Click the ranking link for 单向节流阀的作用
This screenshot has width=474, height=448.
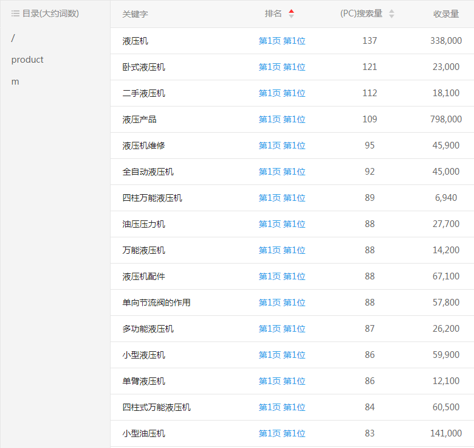tap(282, 303)
